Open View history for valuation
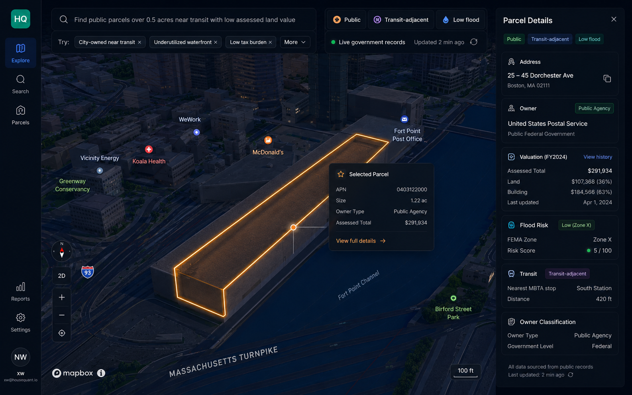 pos(598,157)
